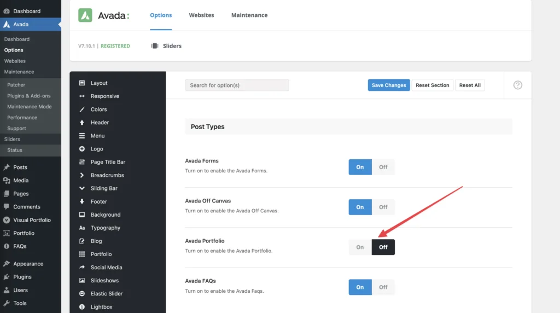Turn Avada Forms Off
The width and height of the screenshot is (560, 313).
383,167
